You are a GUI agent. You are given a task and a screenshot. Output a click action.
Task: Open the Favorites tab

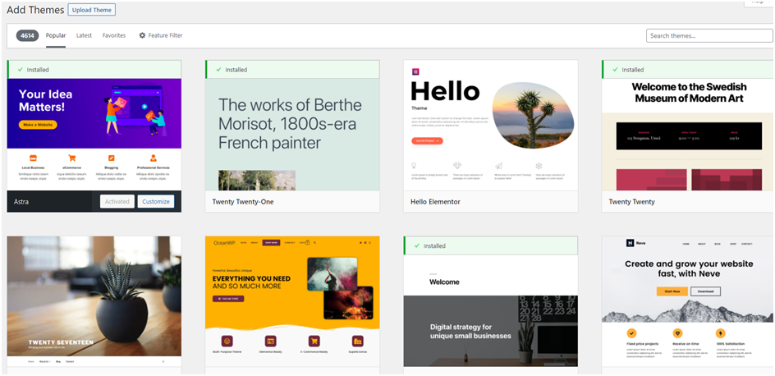(x=114, y=35)
